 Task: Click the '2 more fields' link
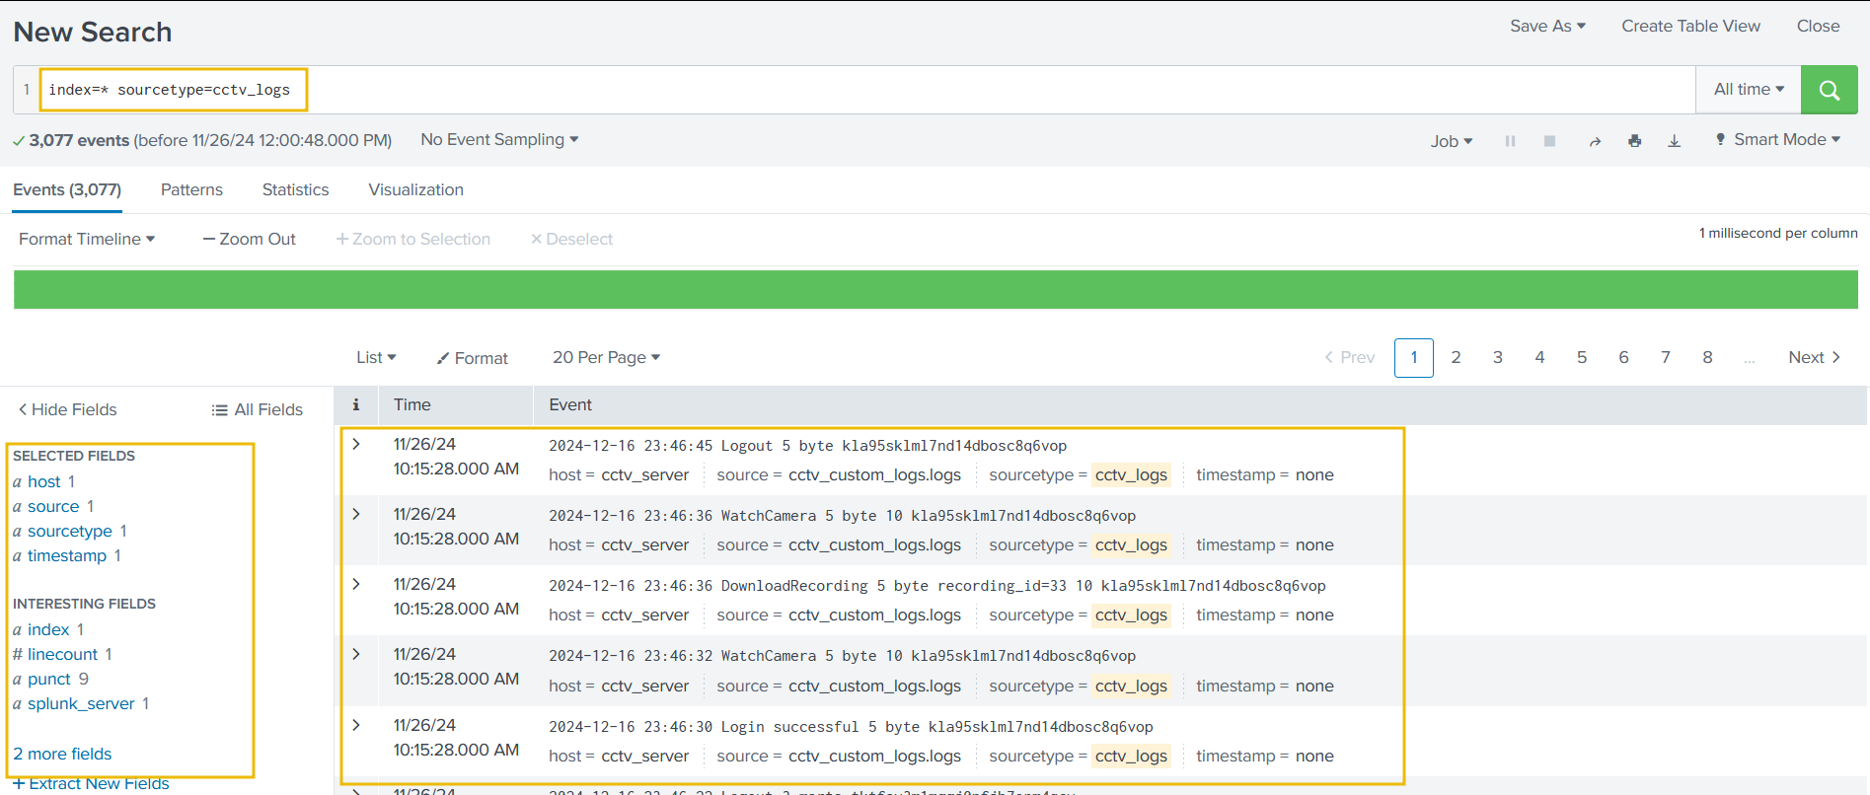[x=62, y=754]
